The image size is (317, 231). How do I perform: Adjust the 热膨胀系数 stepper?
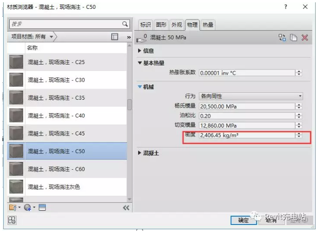(x=298, y=73)
